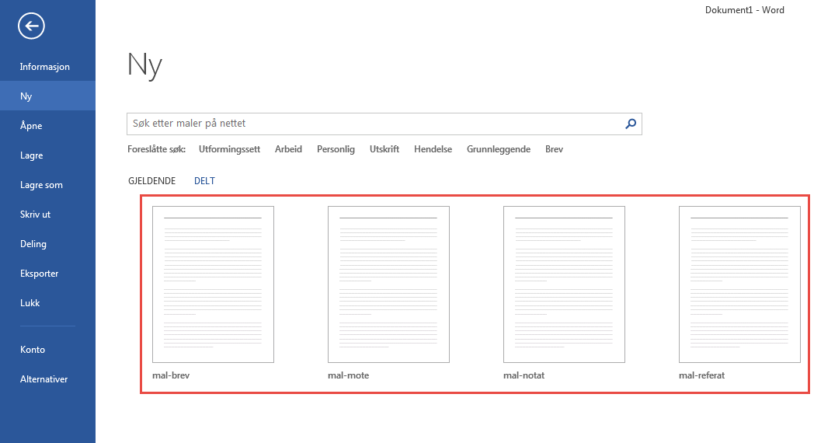Open the Informasjon backstage page
Screen dimensions: 814x443
47,67
